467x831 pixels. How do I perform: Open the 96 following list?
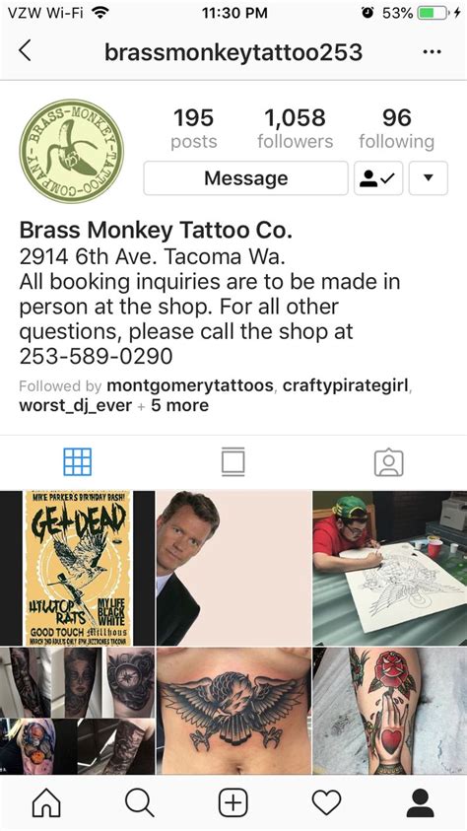coord(397,128)
